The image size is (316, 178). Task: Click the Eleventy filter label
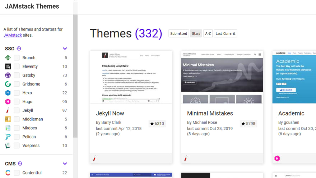(30, 67)
